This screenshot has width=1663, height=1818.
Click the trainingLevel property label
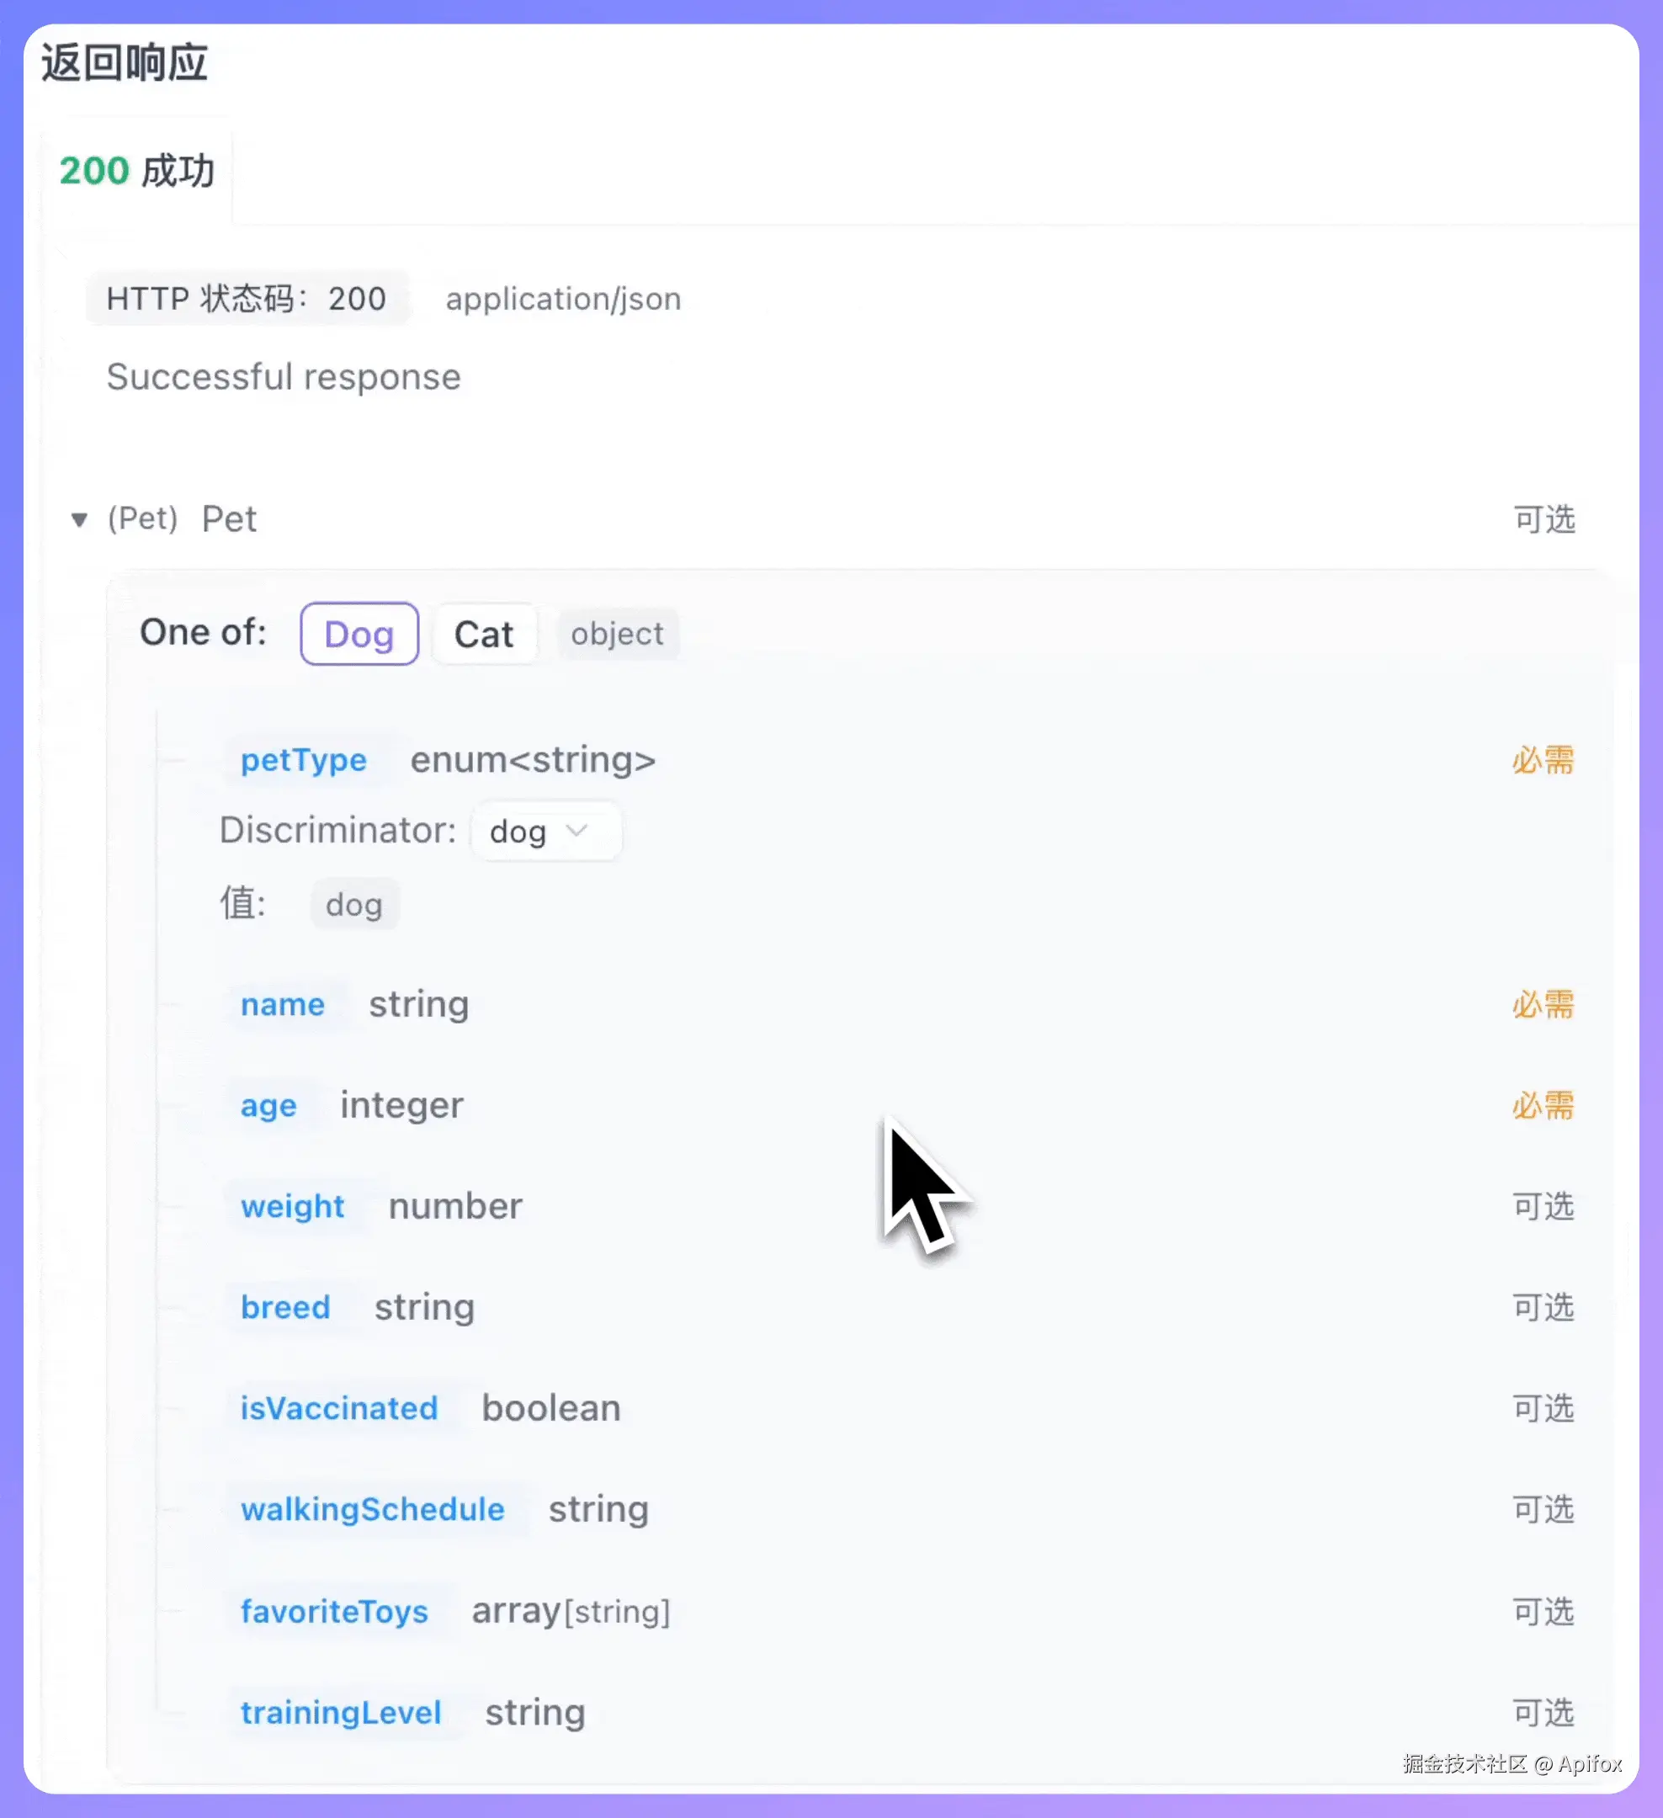click(341, 1713)
